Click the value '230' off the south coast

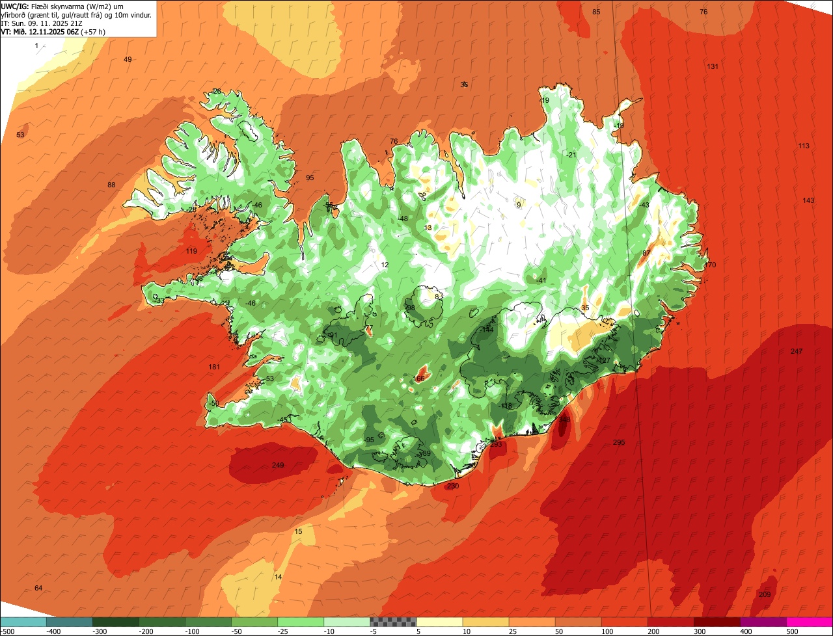click(x=453, y=486)
